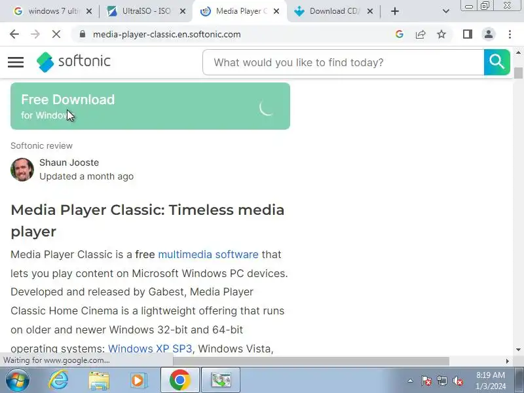Click the padlock site info icon
This screenshot has height=393, width=524.
[x=83, y=34]
